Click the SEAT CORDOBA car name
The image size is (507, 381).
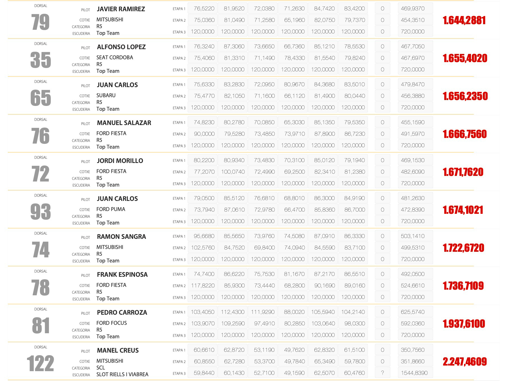coord(115,57)
